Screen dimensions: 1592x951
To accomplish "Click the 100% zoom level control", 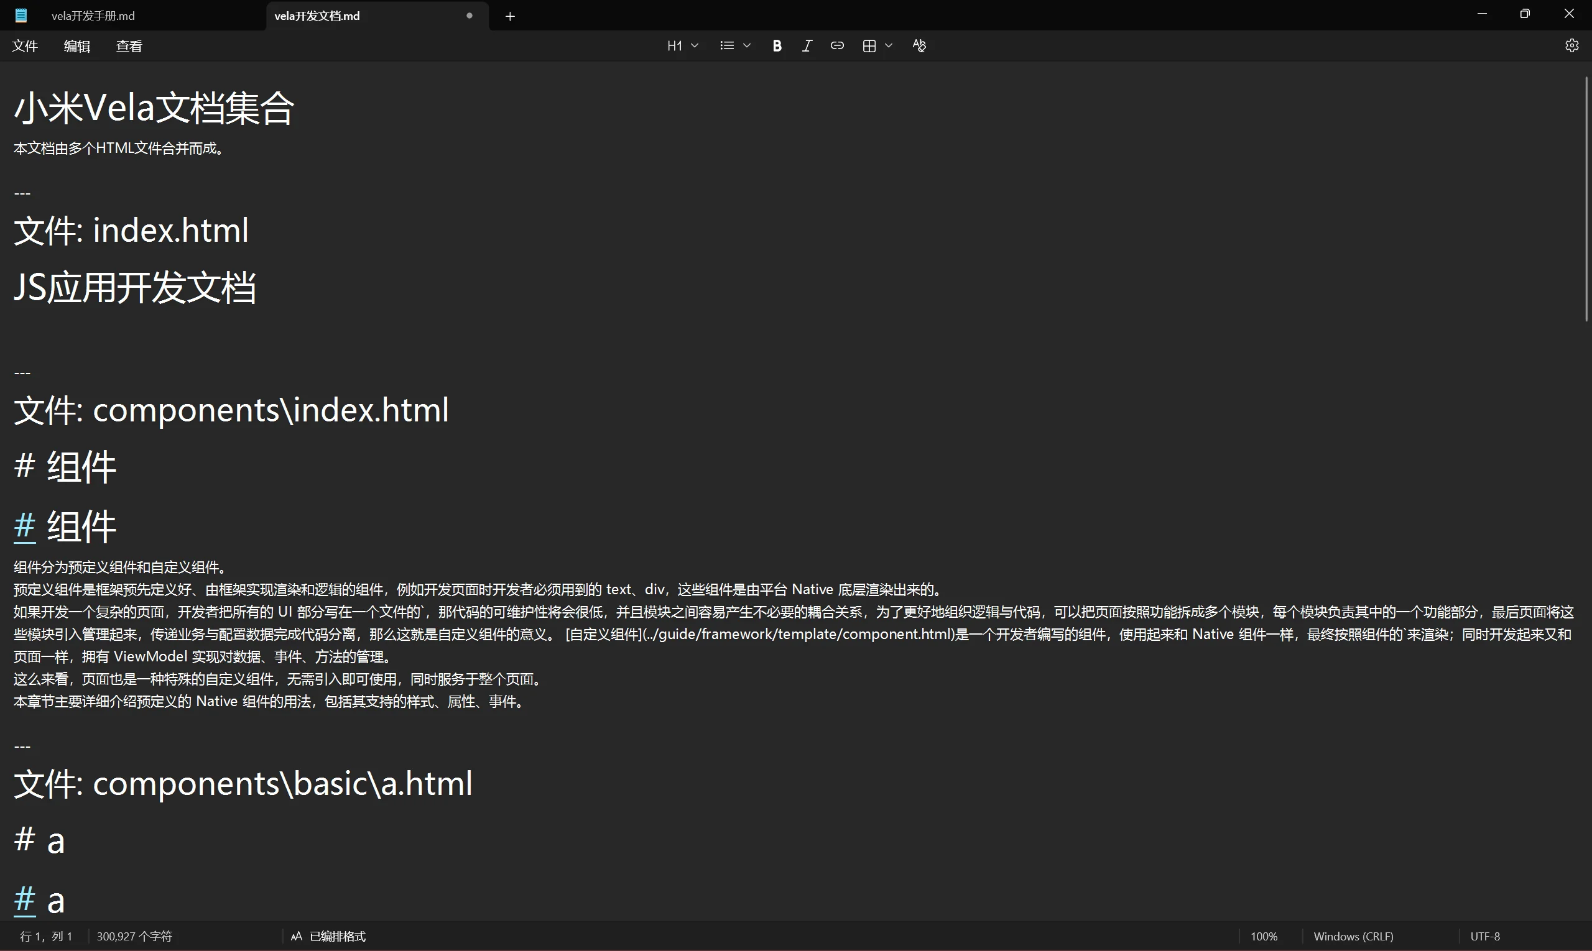I will click(1263, 935).
